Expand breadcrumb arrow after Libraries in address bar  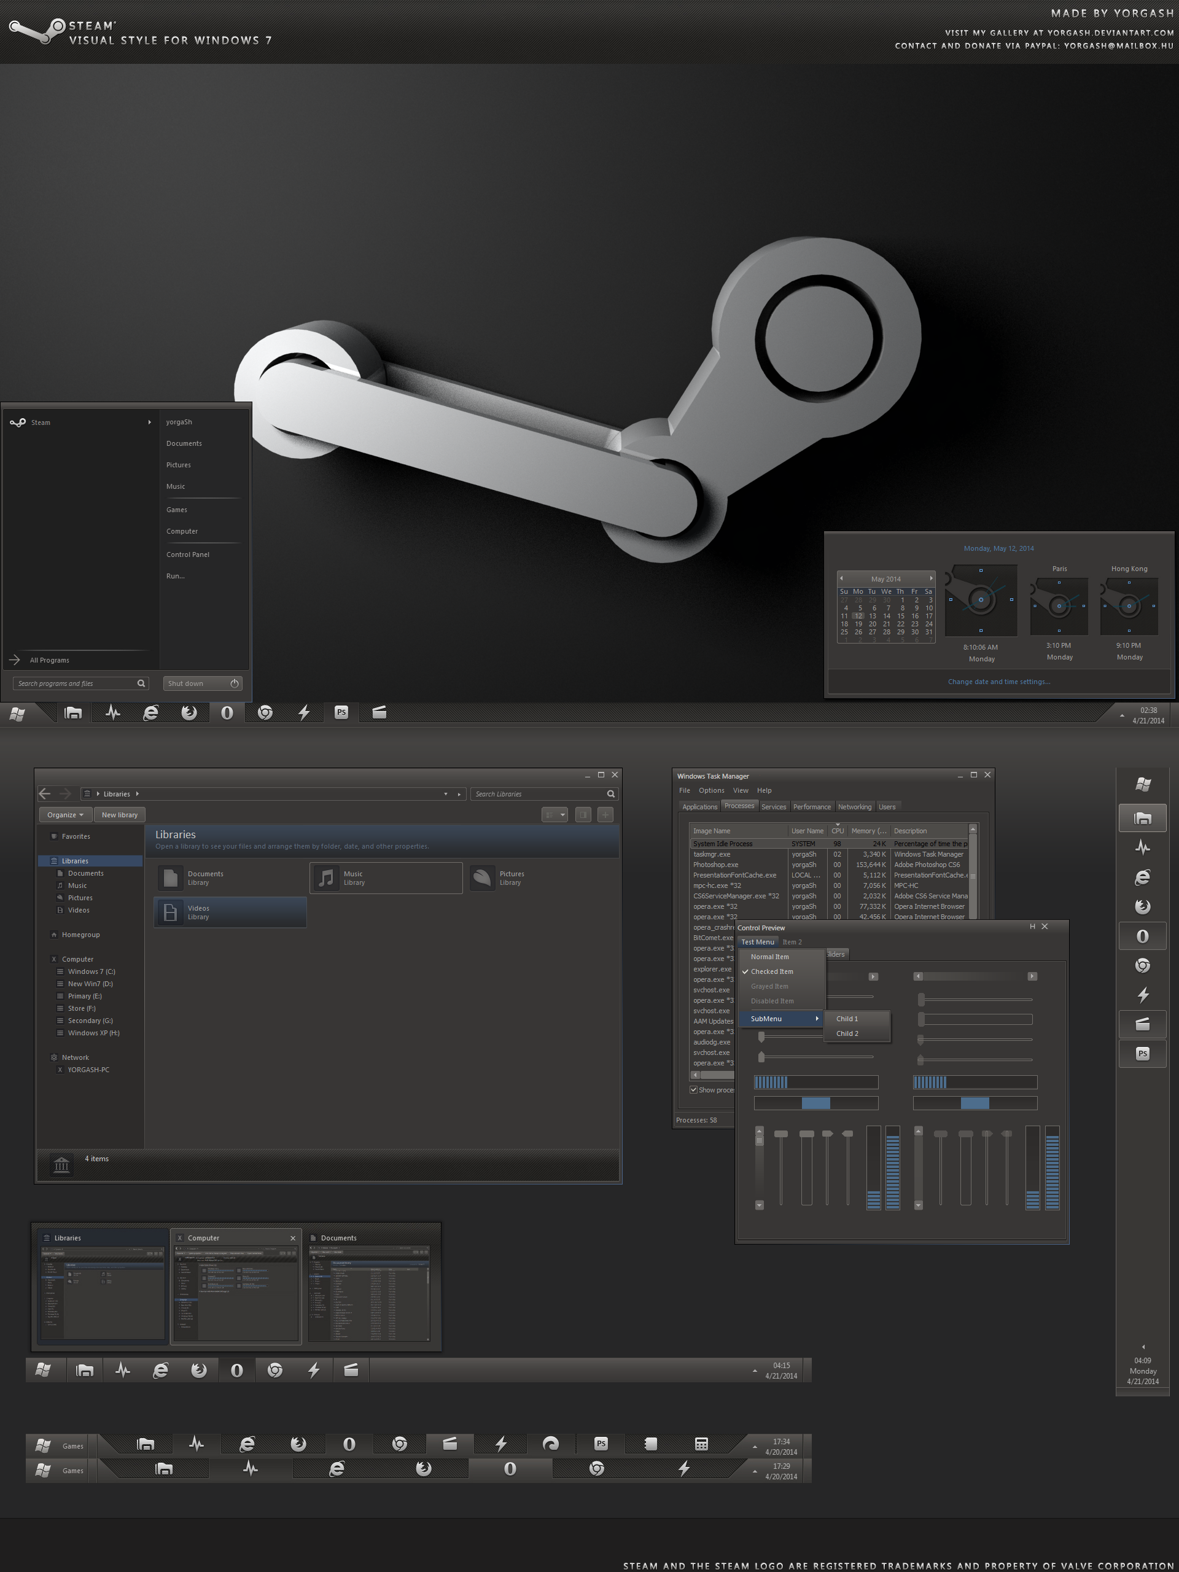pyautogui.click(x=137, y=794)
